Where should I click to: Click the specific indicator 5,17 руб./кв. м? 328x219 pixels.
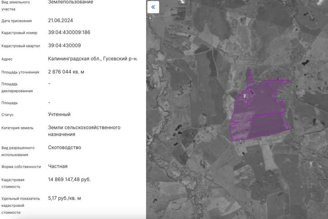(x=65, y=197)
